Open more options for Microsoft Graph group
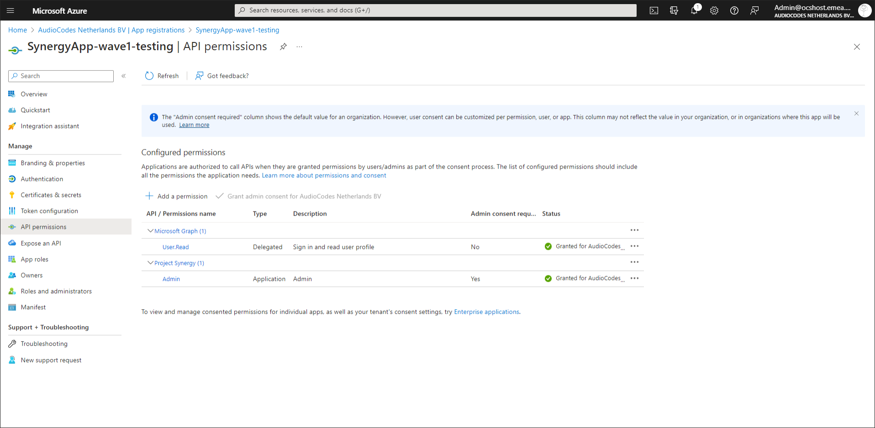 pos(634,230)
